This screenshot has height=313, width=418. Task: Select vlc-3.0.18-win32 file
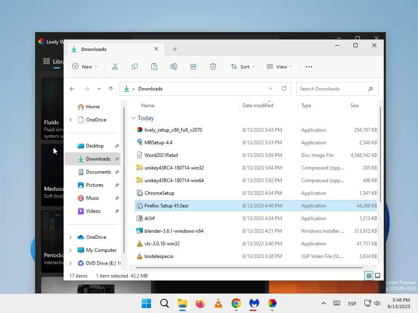256,244
